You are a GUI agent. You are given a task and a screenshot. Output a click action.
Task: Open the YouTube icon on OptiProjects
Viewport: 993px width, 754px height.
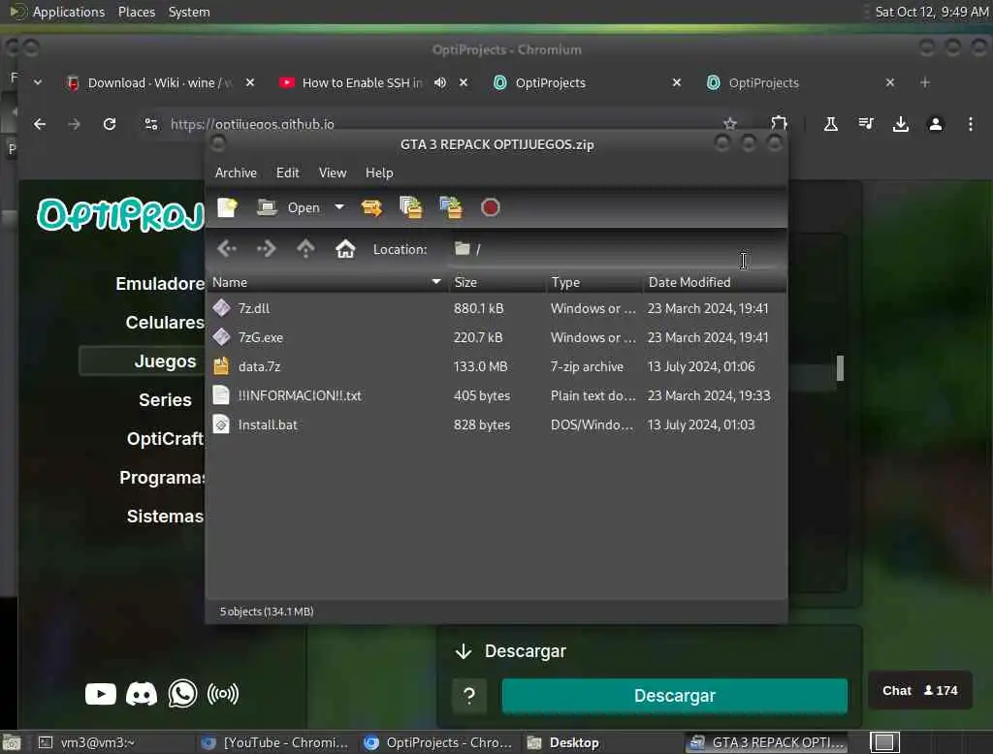(101, 694)
